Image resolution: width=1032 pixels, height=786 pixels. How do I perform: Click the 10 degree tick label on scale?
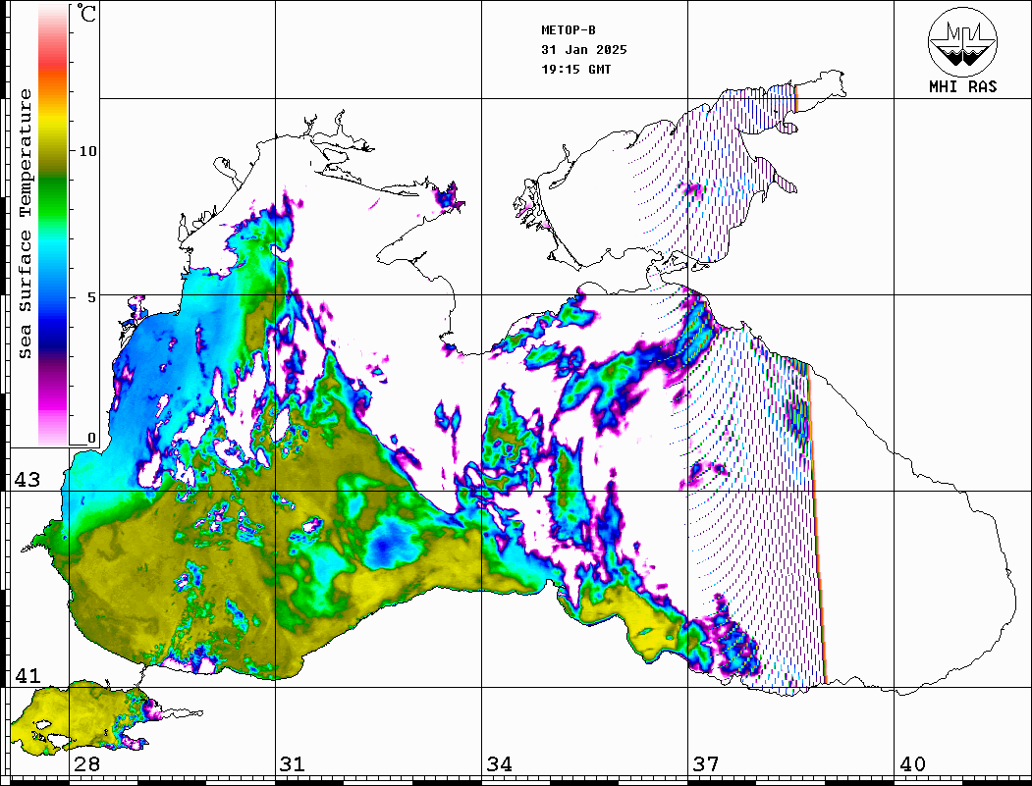click(x=88, y=151)
